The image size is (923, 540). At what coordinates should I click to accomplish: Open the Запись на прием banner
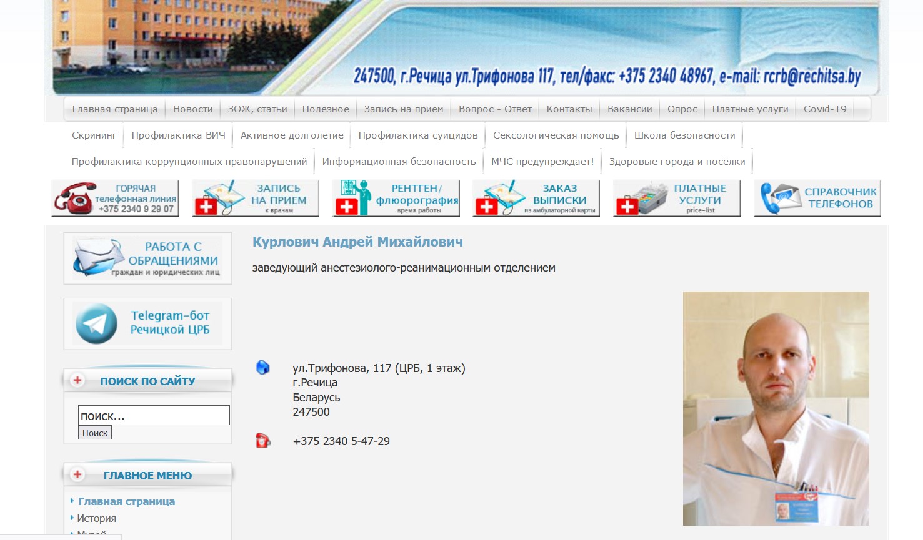(x=255, y=199)
